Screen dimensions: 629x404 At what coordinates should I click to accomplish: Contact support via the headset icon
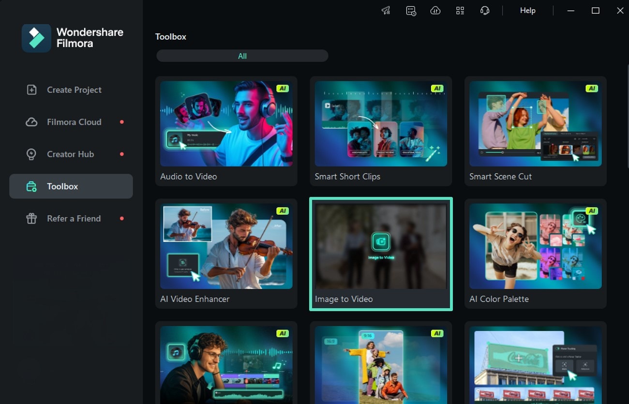click(485, 11)
